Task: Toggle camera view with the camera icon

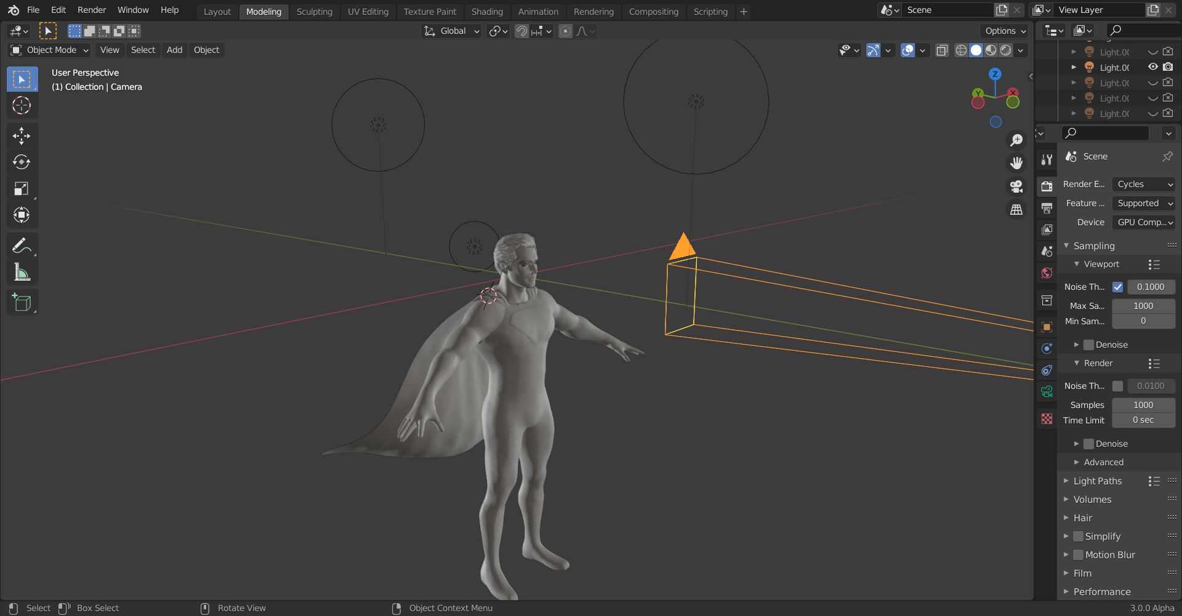Action: coord(1016,186)
